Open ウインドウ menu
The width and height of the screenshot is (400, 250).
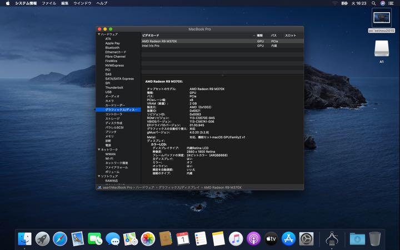(x=82, y=3)
